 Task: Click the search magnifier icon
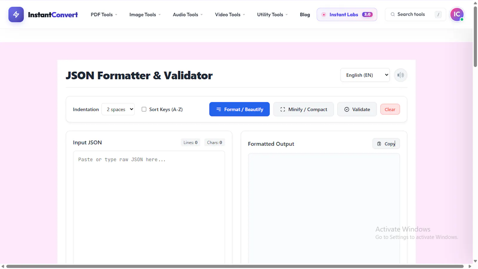click(x=393, y=14)
